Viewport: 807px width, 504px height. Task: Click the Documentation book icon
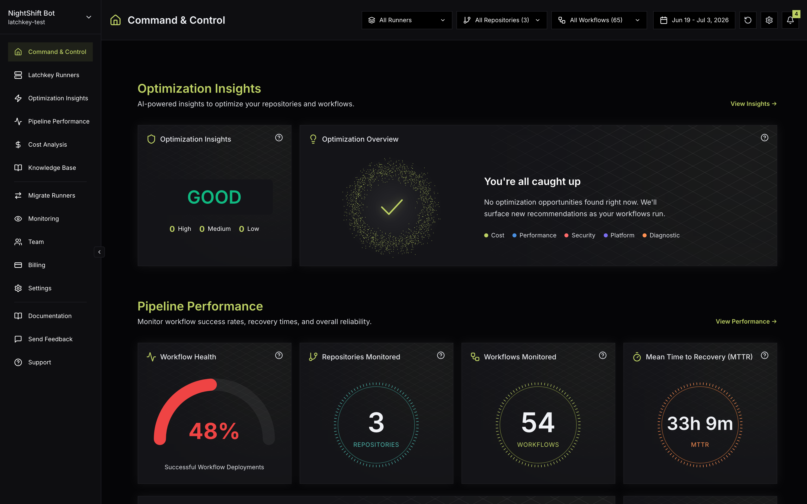18,316
